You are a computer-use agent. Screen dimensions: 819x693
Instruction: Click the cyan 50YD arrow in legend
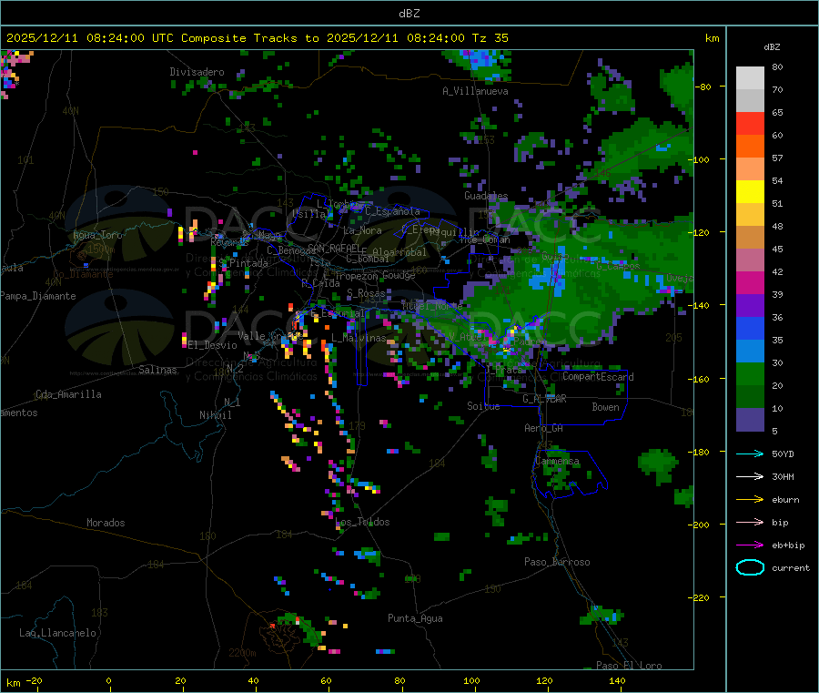pos(750,454)
